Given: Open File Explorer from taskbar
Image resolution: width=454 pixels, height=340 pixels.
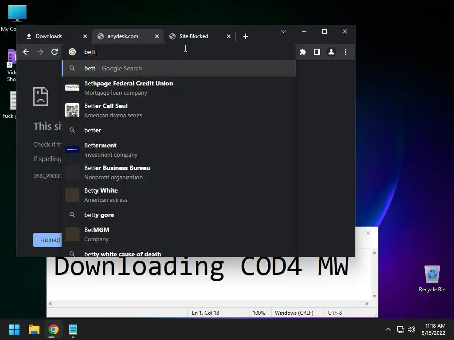Looking at the screenshot, I should [x=34, y=329].
